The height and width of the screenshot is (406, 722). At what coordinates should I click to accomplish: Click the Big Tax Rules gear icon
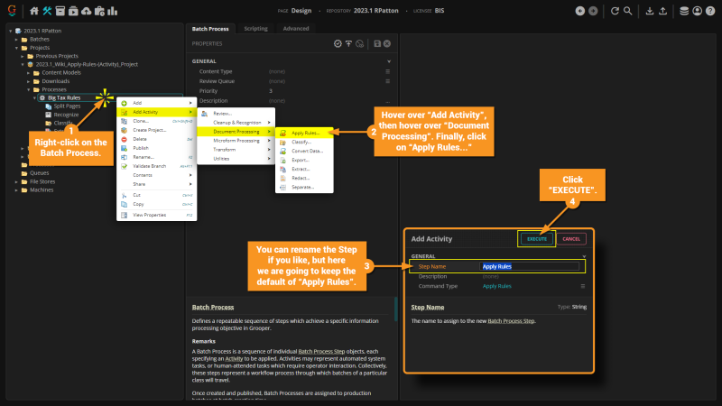tap(42, 97)
